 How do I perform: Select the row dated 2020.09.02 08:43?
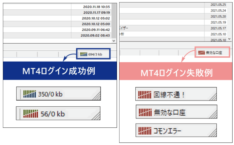click(57, 35)
